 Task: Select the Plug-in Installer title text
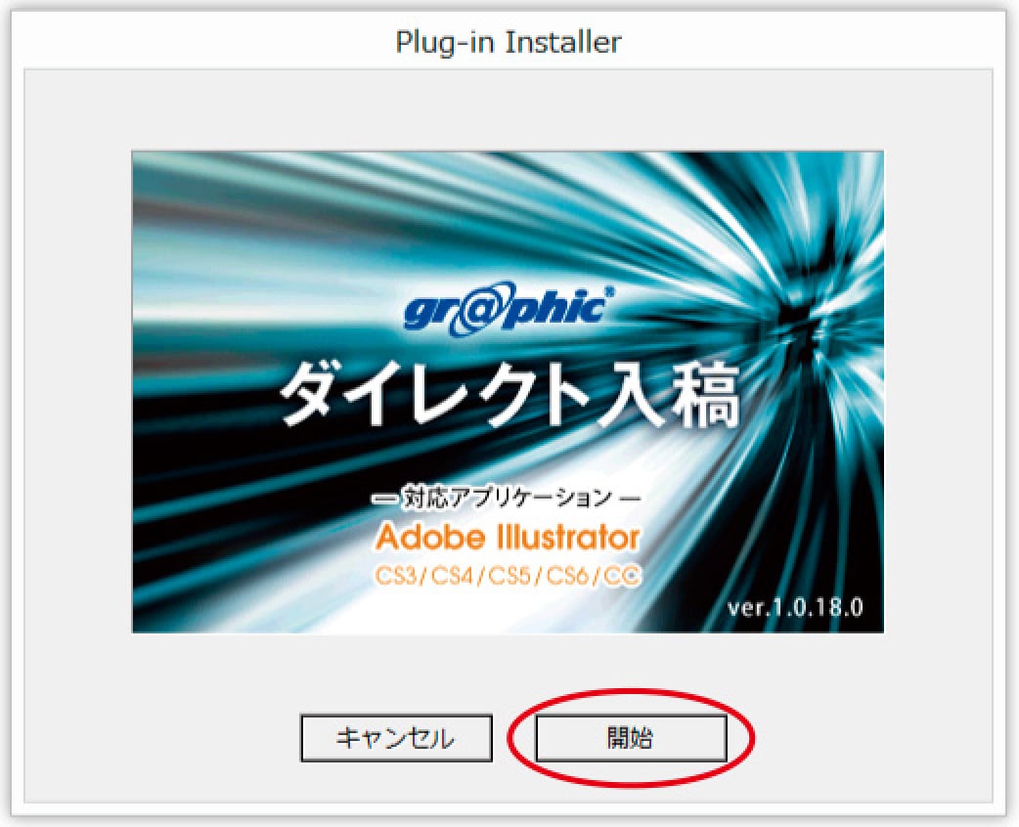(509, 42)
